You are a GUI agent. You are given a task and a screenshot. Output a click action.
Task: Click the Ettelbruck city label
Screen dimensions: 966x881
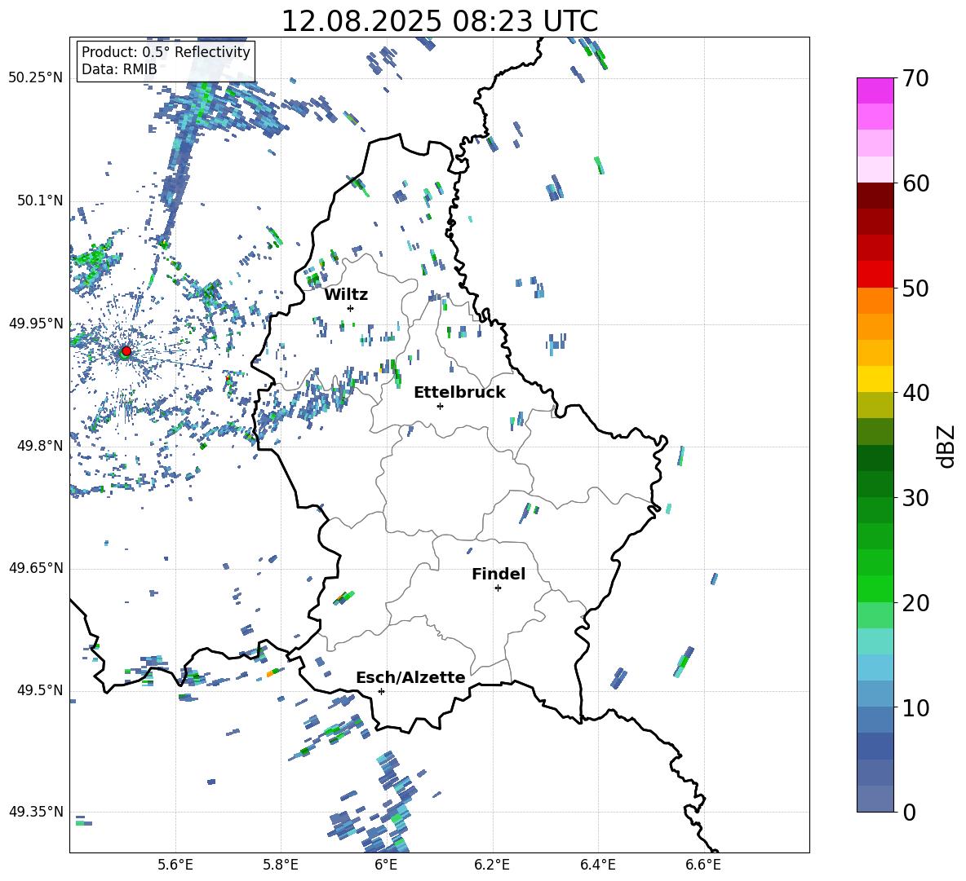(x=459, y=393)
